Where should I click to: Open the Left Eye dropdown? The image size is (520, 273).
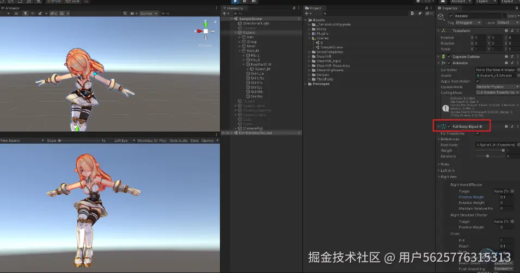tap(125, 141)
